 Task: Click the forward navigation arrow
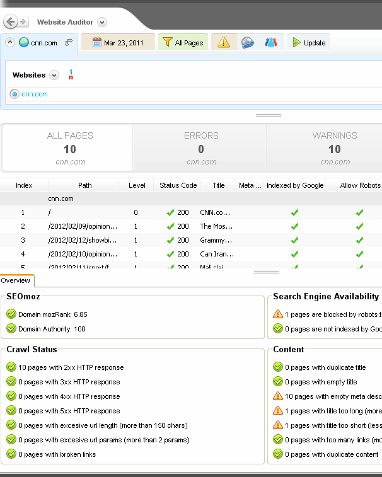click(x=23, y=22)
